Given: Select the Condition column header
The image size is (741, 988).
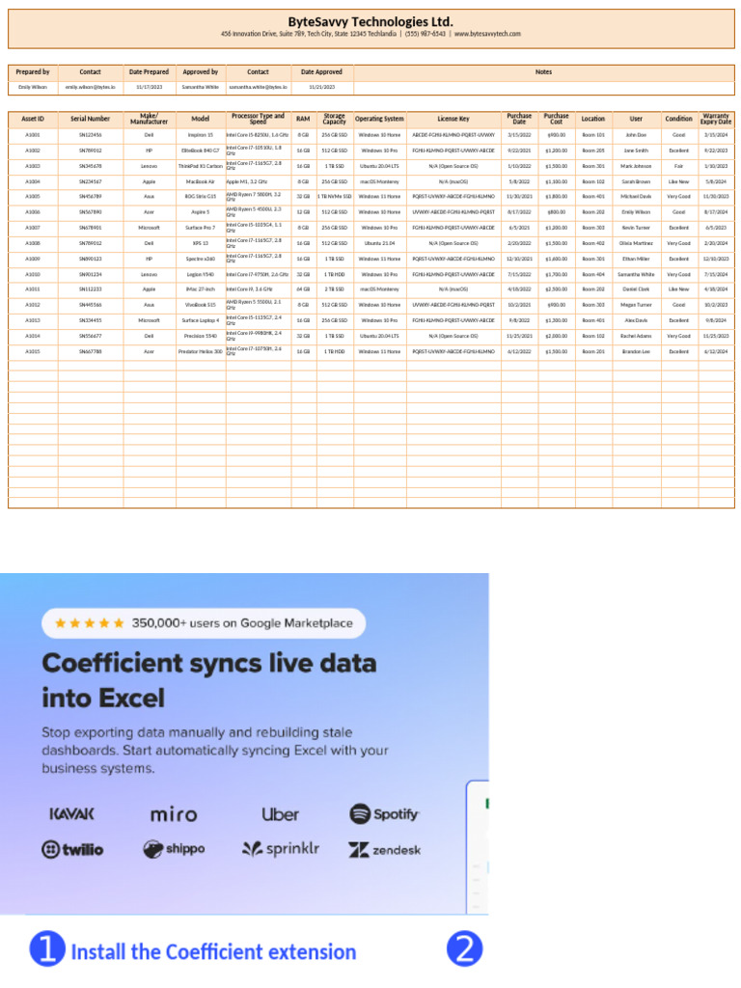Looking at the screenshot, I should click(x=679, y=119).
